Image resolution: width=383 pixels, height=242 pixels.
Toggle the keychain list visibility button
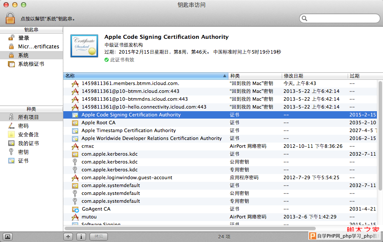[7, 237]
